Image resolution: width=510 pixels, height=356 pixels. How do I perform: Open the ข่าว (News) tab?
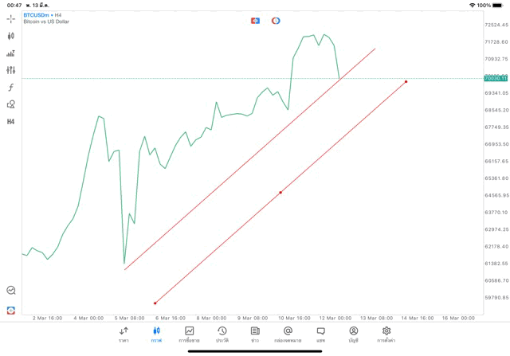pyautogui.click(x=255, y=334)
